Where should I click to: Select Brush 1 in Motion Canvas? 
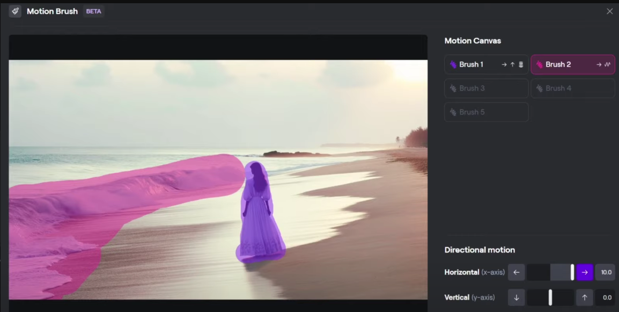(x=487, y=64)
